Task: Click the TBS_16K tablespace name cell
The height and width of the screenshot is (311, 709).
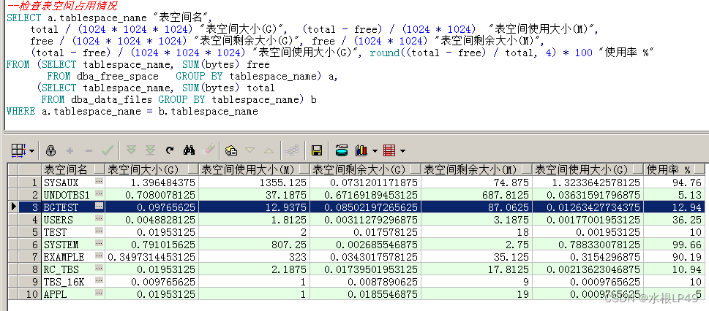Action: pyautogui.click(x=73, y=281)
